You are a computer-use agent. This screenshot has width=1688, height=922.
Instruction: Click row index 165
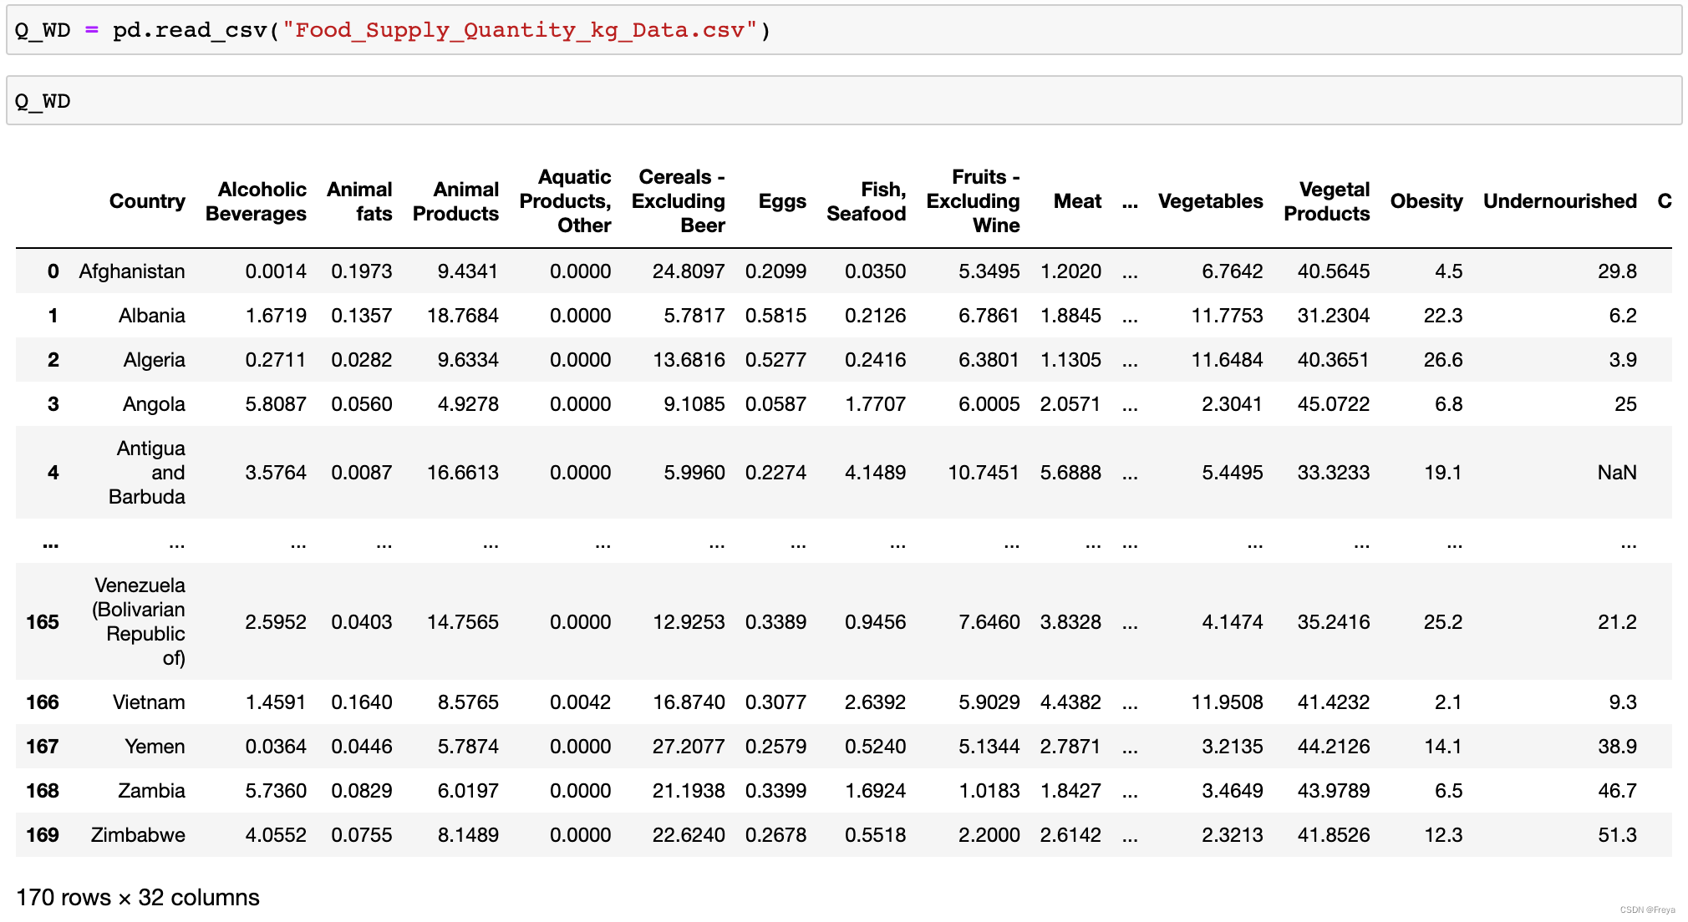click(43, 622)
